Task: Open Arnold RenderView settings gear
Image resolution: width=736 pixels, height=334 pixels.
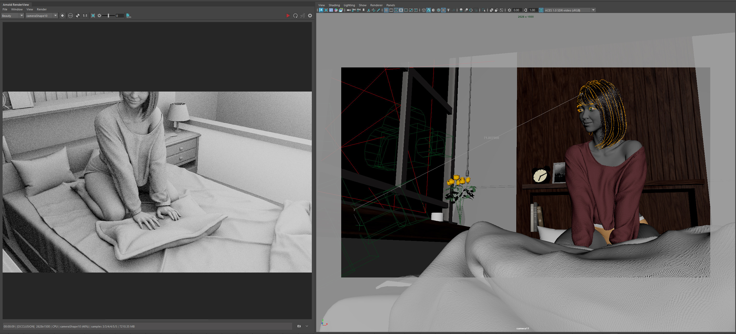Action: point(310,16)
